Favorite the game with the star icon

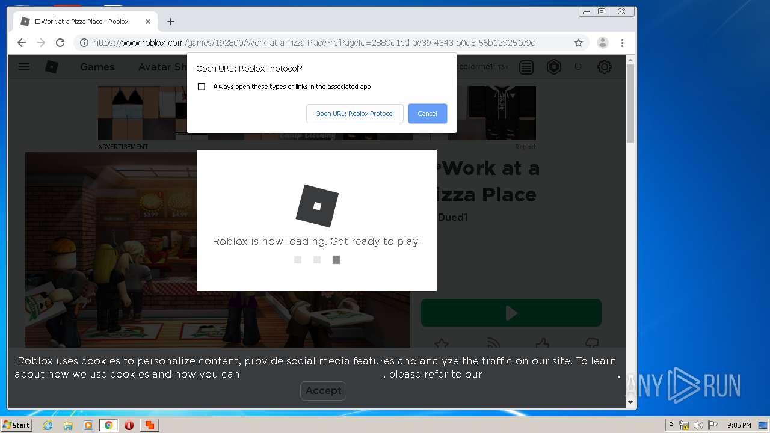(x=442, y=343)
